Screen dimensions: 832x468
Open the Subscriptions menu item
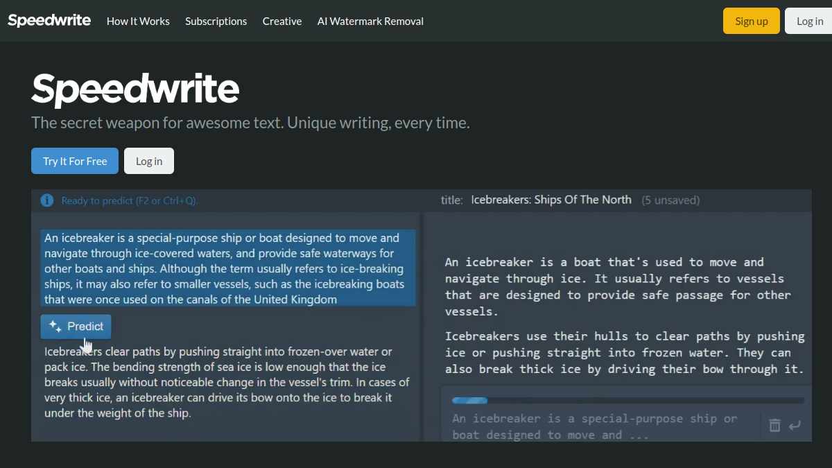point(216,21)
